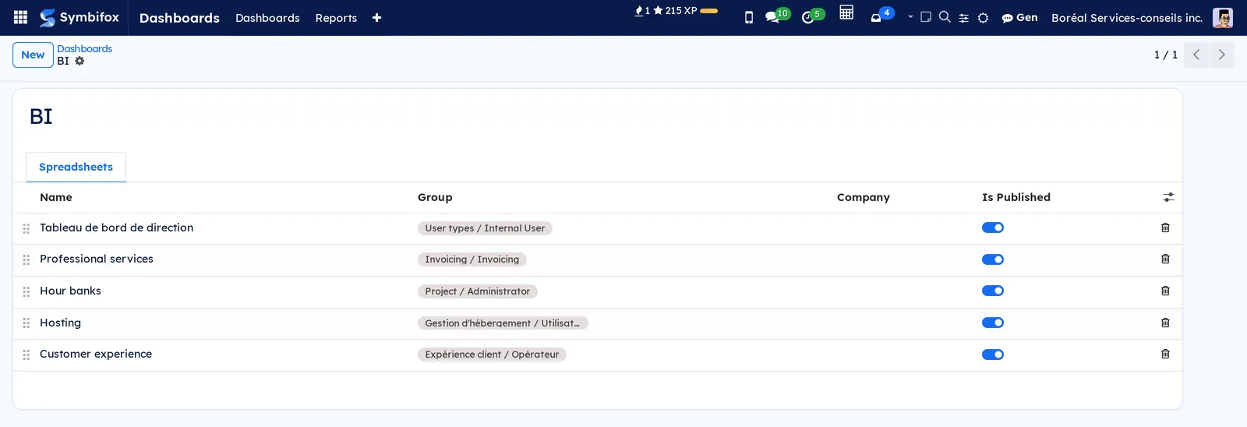This screenshot has width=1247, height=427.
Task: Open Professional services spreadsheet name
Action: click(97, 259)
